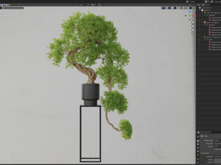Screen dimensions: 221x165
Task: Open the Device dropdown
Action: (218, 147)
